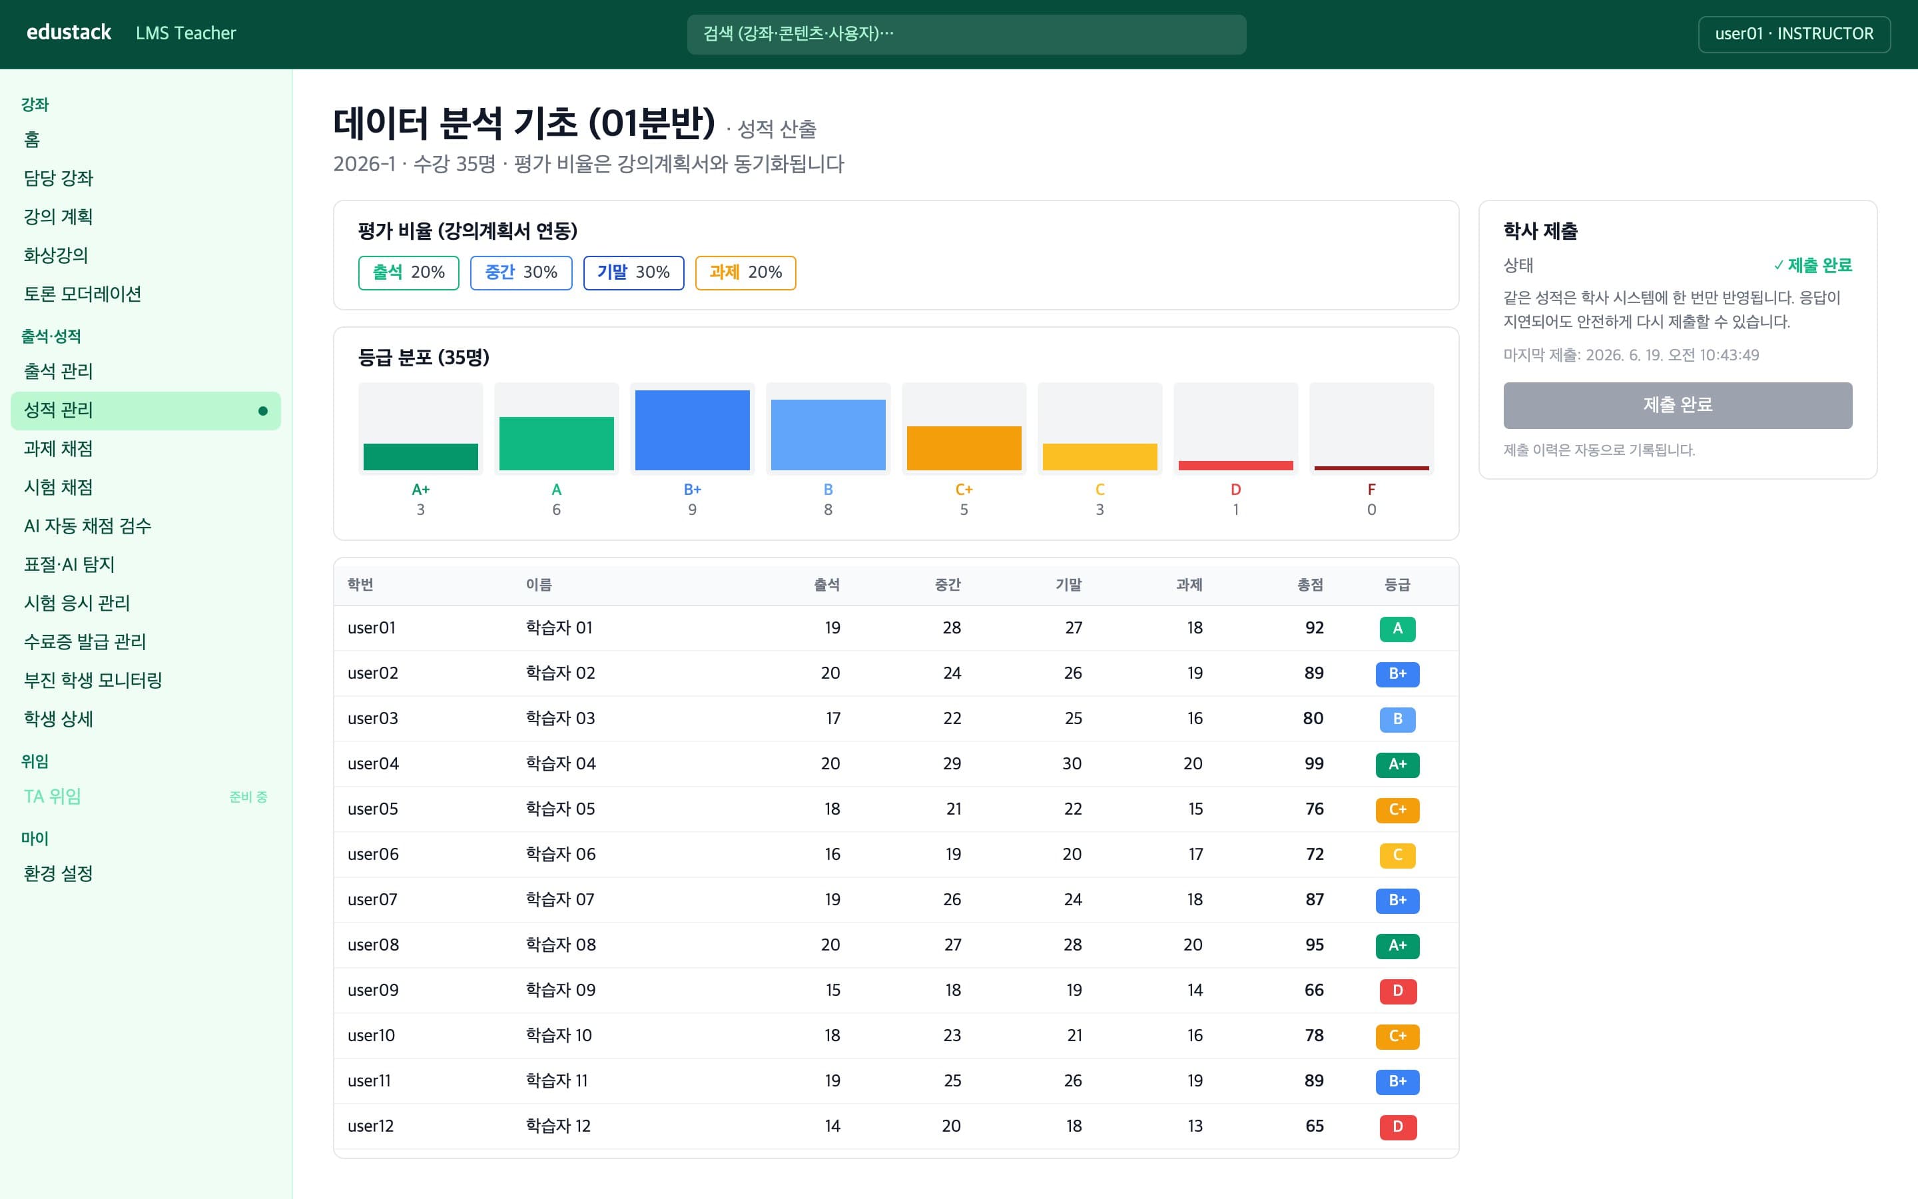Click the 총점 column header
Viewport: 1918px width, 1199px height.
tap(1310, 584)
